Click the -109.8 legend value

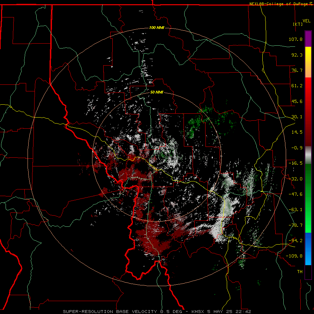[294, 256]
